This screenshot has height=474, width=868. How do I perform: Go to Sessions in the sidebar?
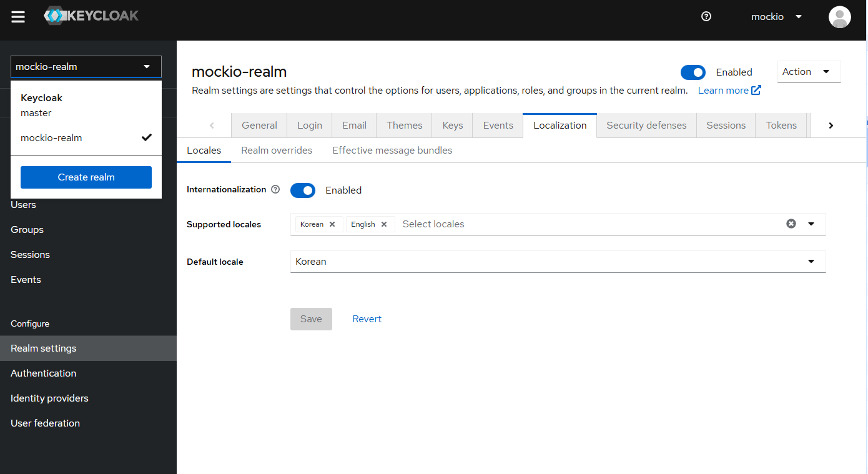88,255
